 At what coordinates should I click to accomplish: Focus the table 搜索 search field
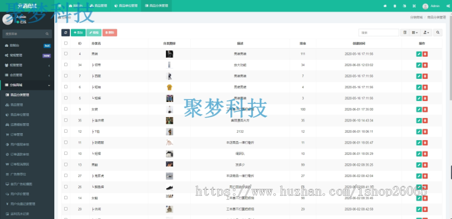[x=379, y=33]
